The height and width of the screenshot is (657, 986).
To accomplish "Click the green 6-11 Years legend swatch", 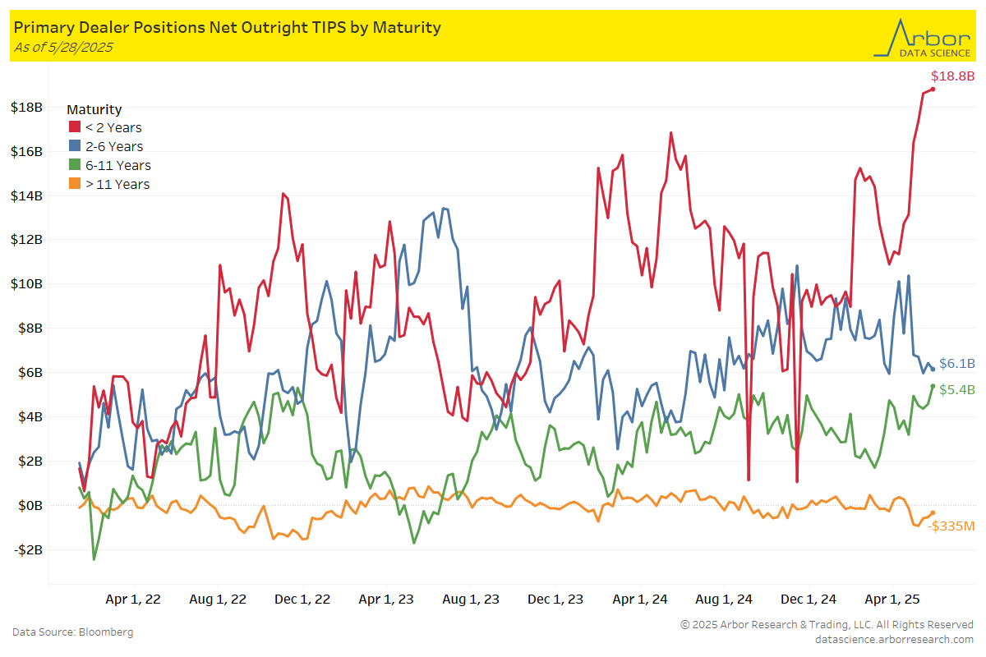I will [x=74, y=165].
